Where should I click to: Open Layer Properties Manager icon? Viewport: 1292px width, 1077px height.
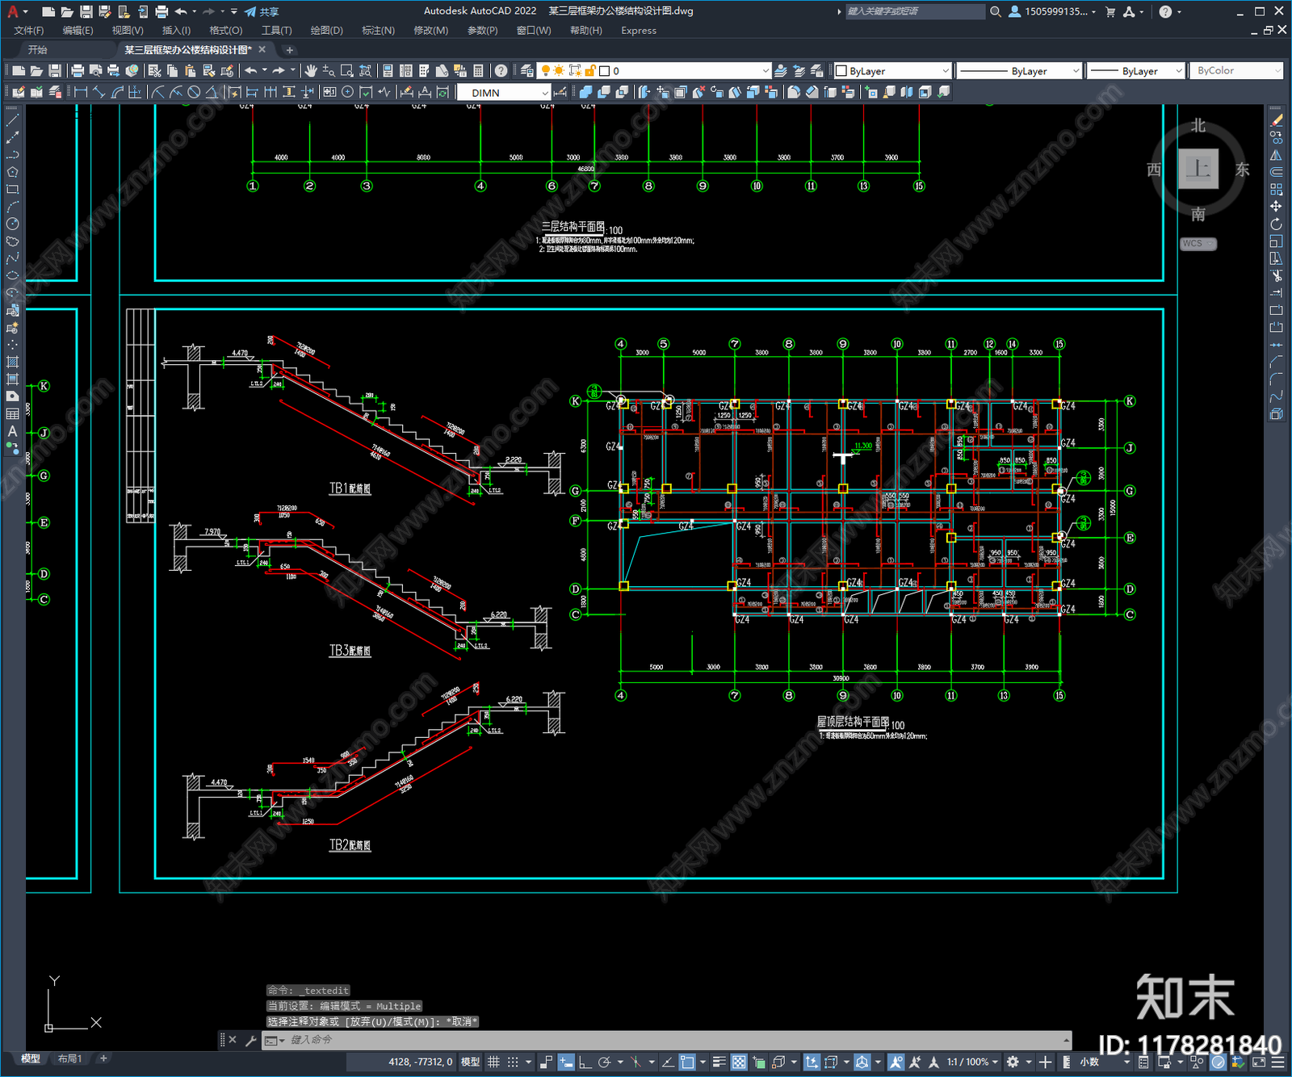[x=526, y=71]
